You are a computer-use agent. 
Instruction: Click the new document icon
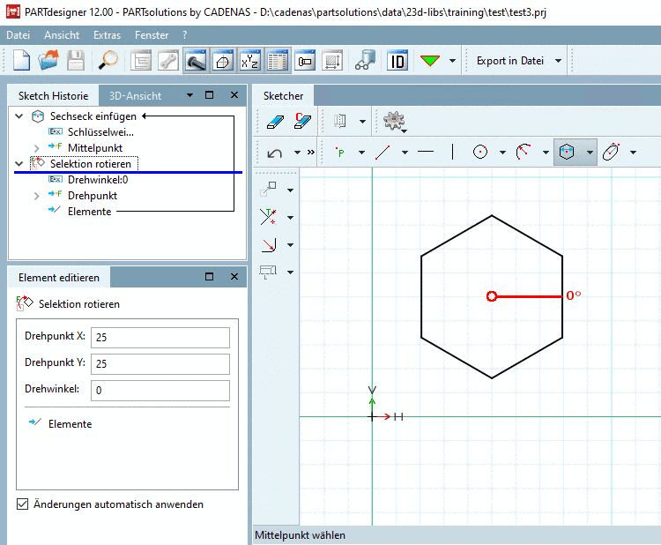(21, 61)
